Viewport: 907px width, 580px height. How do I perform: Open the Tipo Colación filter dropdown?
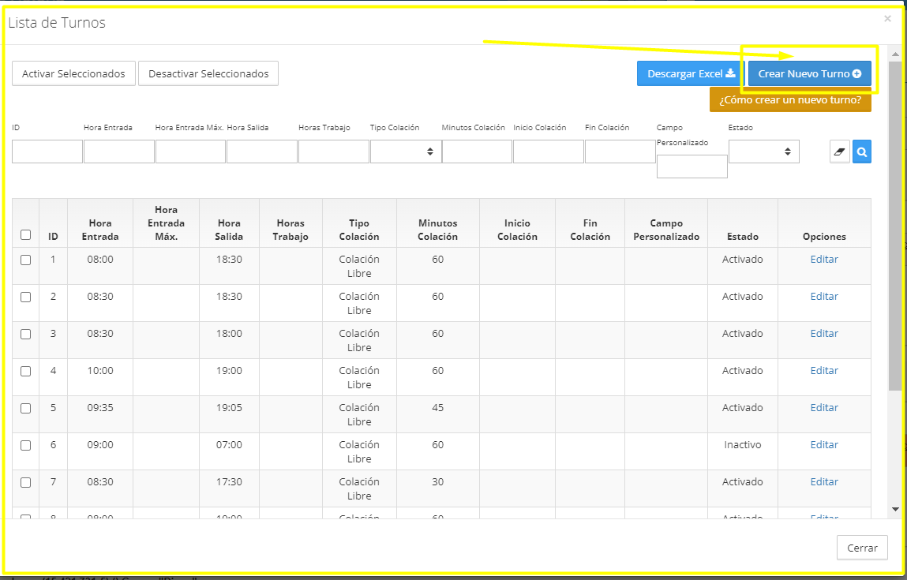point(405,152)
